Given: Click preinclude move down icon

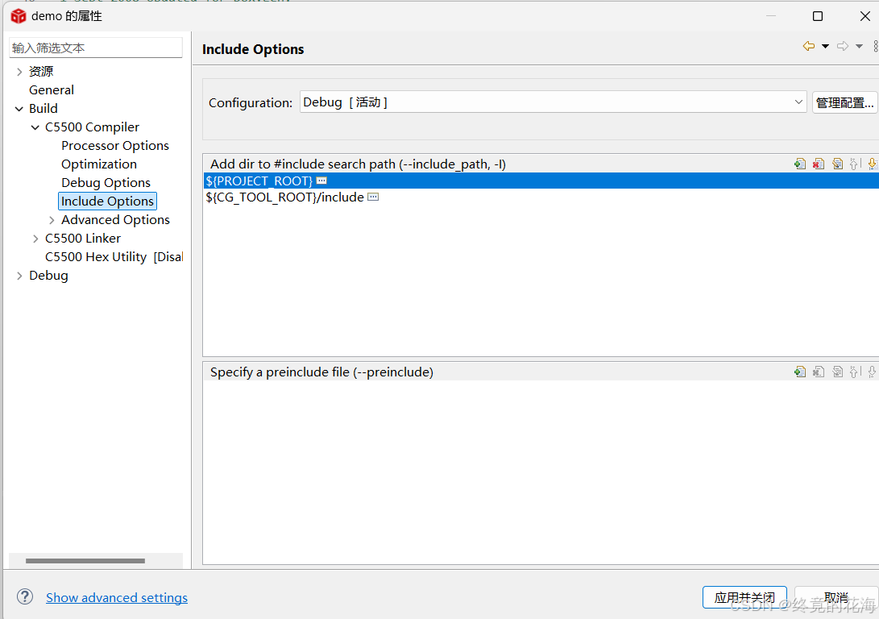Looking at the screenshot, I should click(x=872, y=372).
